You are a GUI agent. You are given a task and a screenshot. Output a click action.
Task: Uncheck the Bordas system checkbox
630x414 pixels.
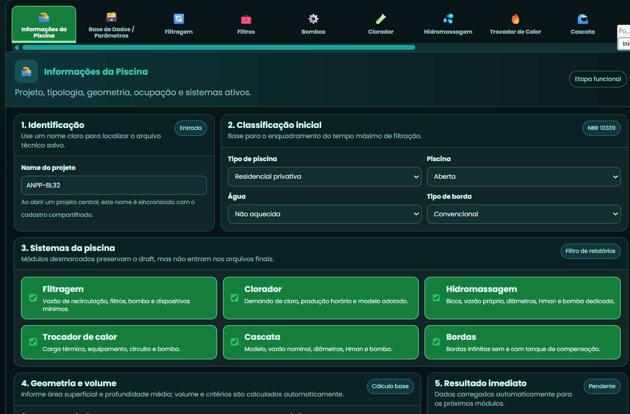pyautogui.click(x=437, y=342)
